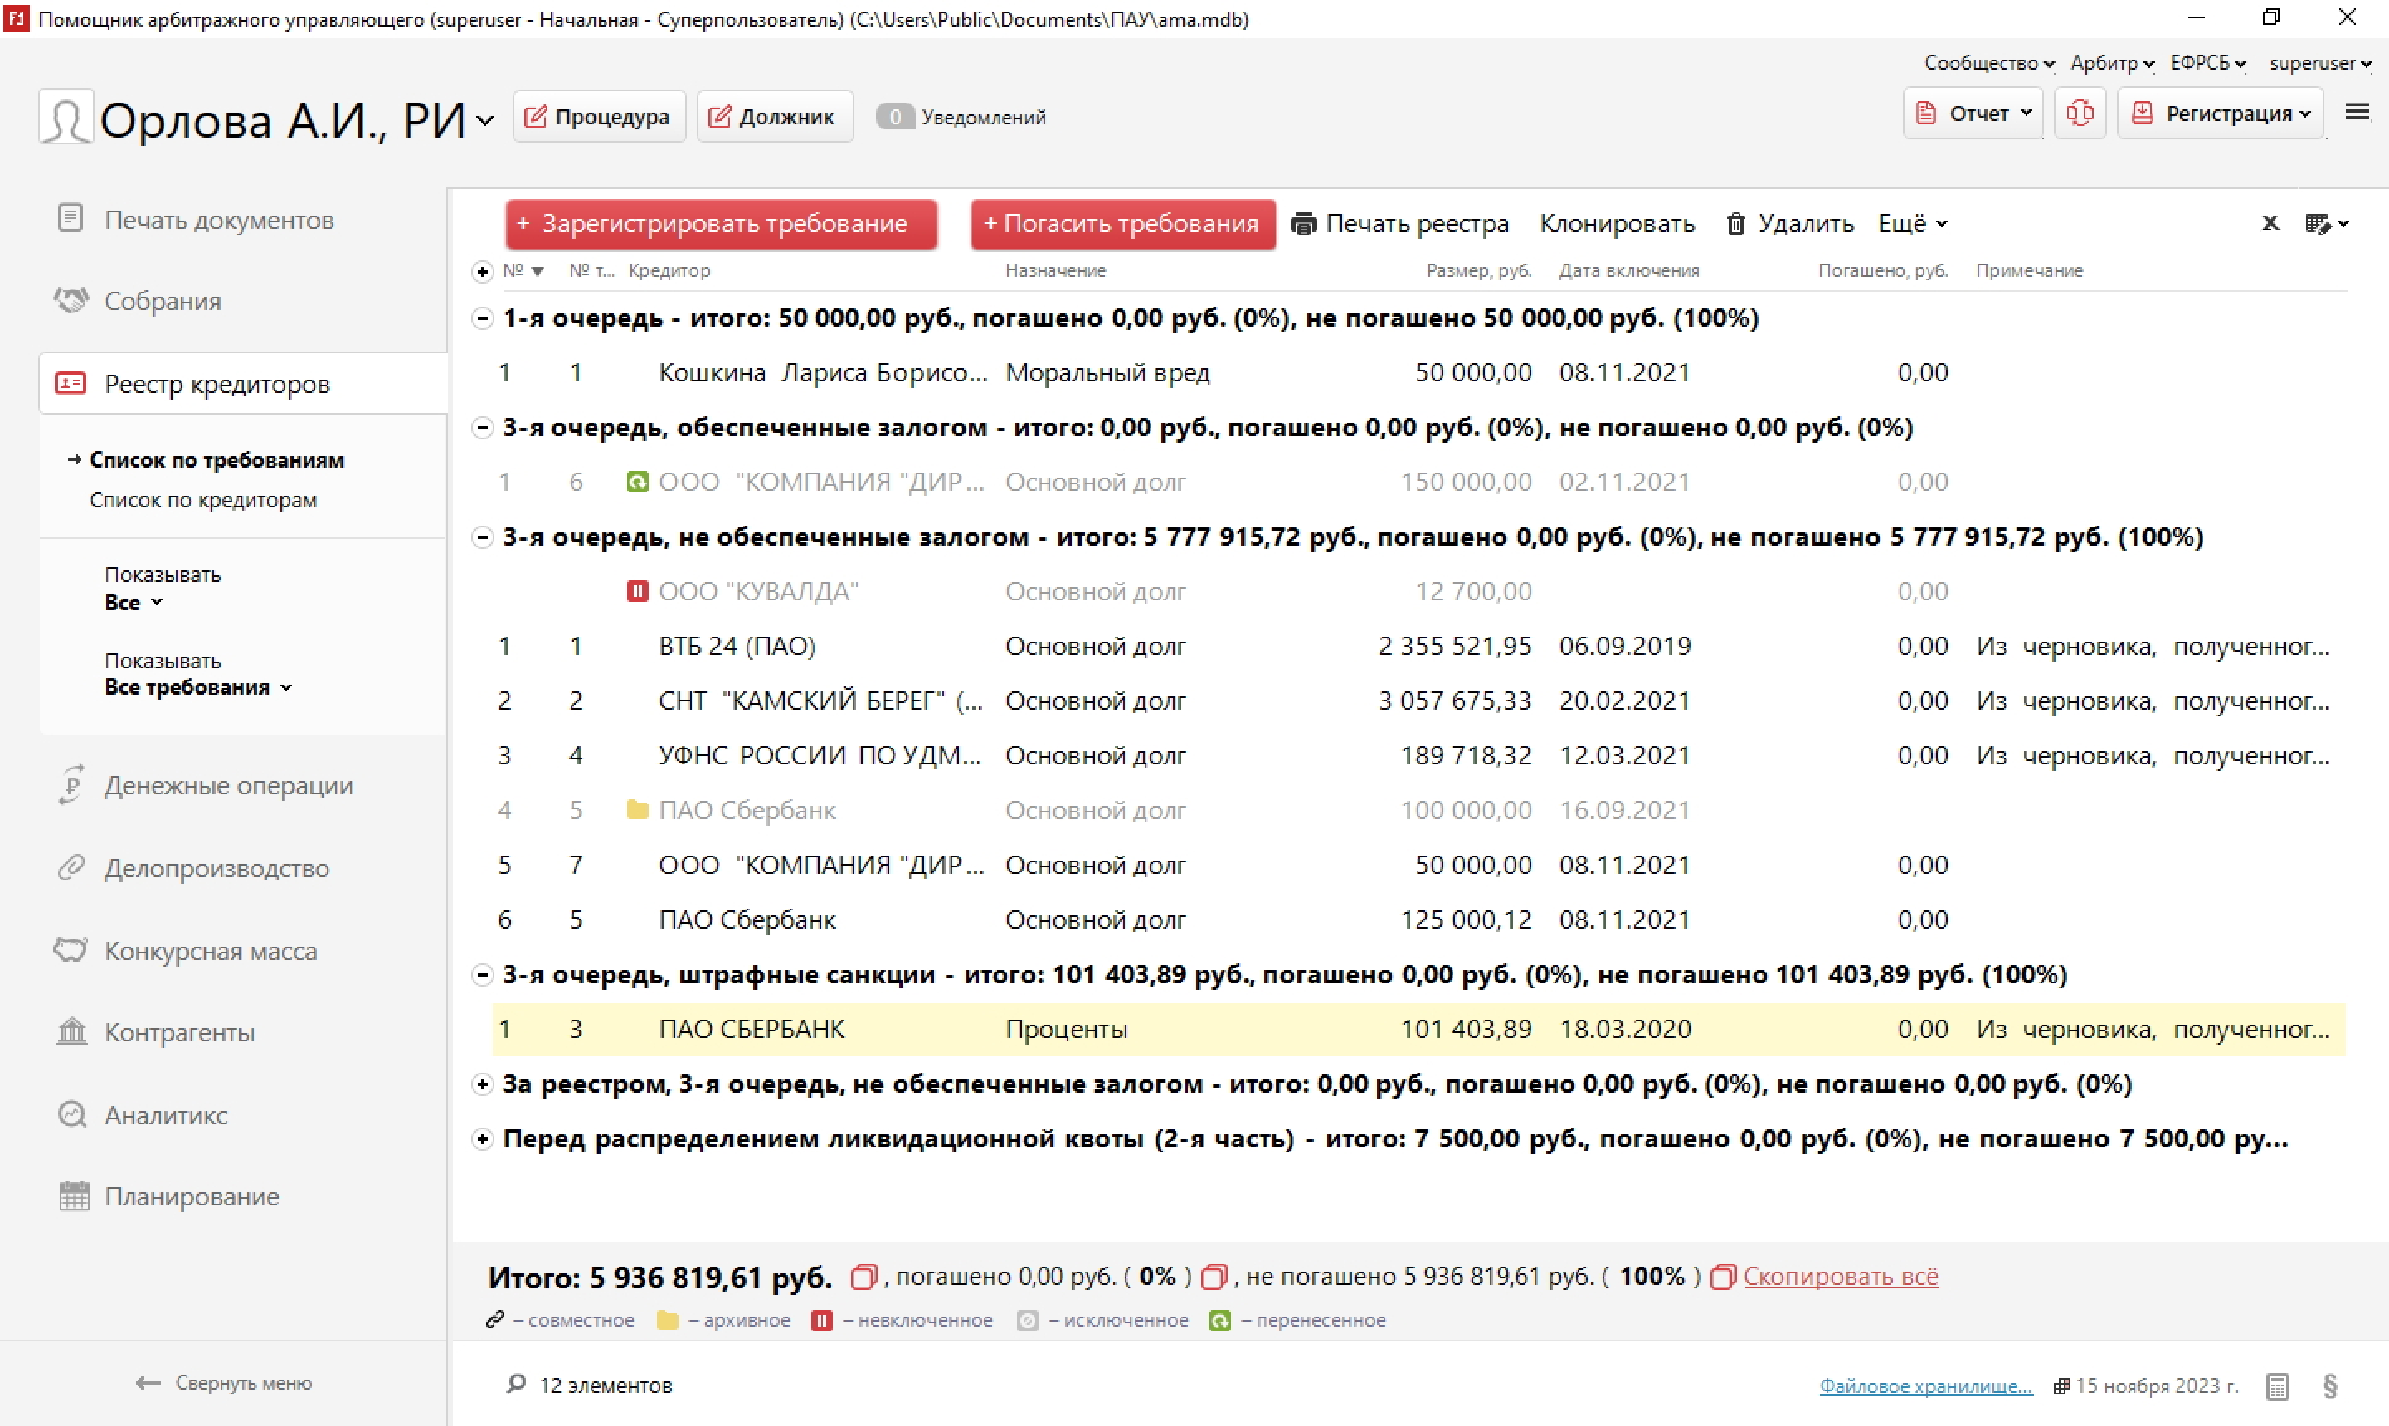Click Свернуть меню at sidebar bottom

point(223,1382)
